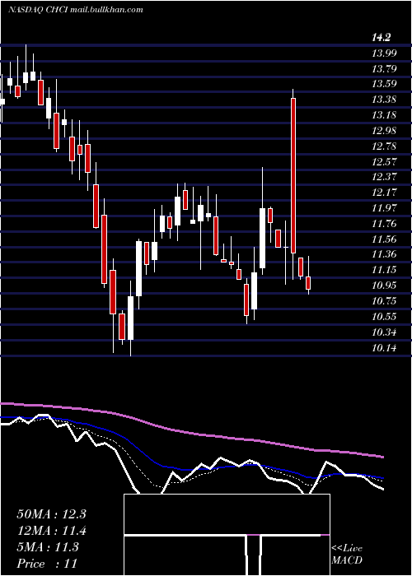412x576 pixels.
Task: Click the tallest red candlestick near 13.38
Action: [x=293, y=175]
